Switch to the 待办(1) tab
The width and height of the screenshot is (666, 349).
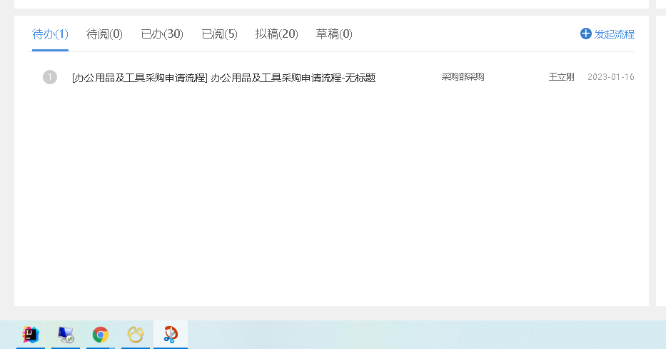point(50,34)
